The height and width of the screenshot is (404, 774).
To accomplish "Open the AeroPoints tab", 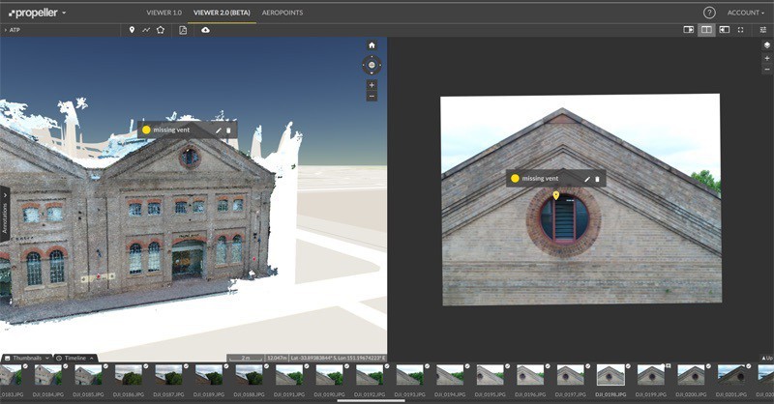I will 282,13.
